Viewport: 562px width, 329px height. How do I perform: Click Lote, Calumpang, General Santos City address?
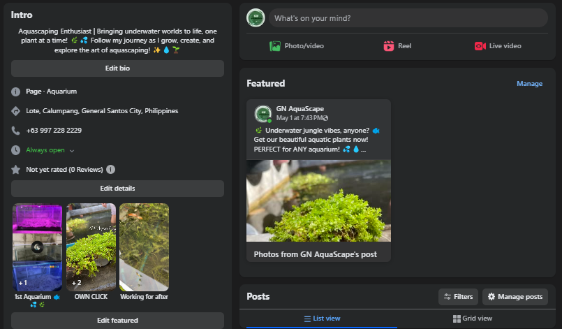(x=102, y=111)
